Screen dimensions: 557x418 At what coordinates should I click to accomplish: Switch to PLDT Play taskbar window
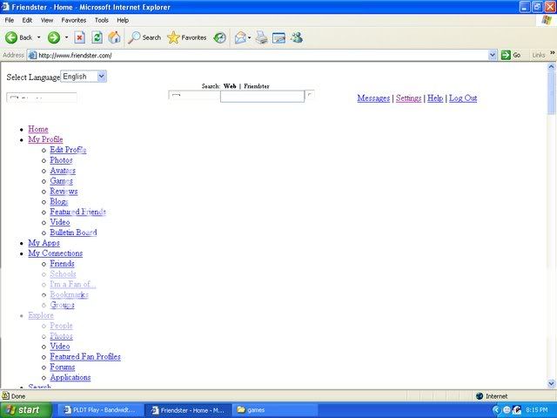pos(100,410)
